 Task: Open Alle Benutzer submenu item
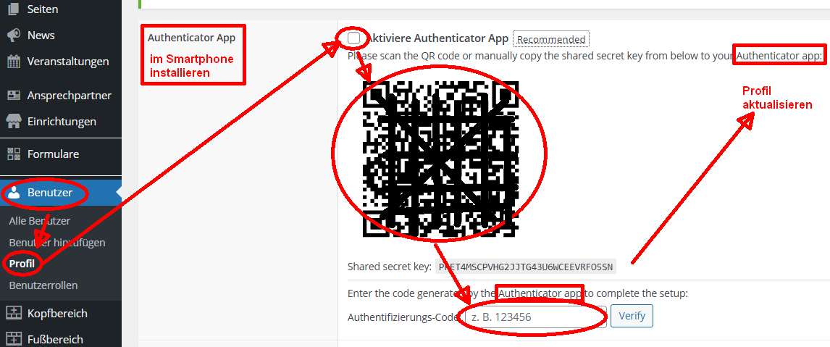coord(40,221)
